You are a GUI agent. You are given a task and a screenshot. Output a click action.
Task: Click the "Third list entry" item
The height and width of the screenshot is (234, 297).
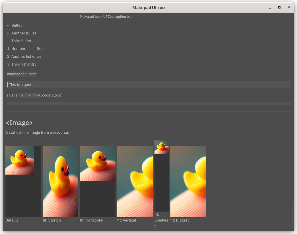pyautogui.click(x=24, y=64)
